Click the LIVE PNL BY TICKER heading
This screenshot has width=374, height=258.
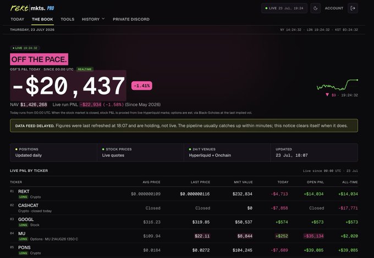29,171
